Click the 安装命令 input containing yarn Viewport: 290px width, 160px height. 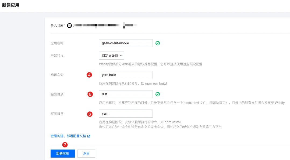click(x=126, y=114)
